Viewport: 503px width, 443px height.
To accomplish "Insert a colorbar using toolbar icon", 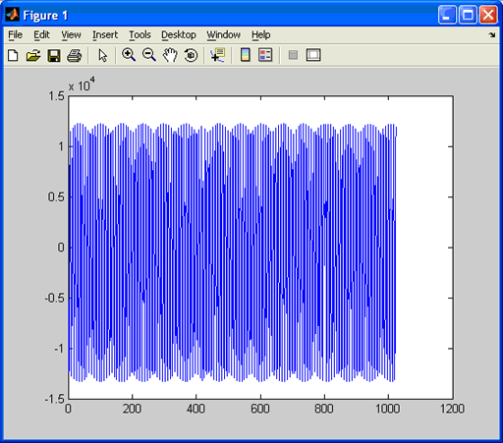I will point(246,55).
